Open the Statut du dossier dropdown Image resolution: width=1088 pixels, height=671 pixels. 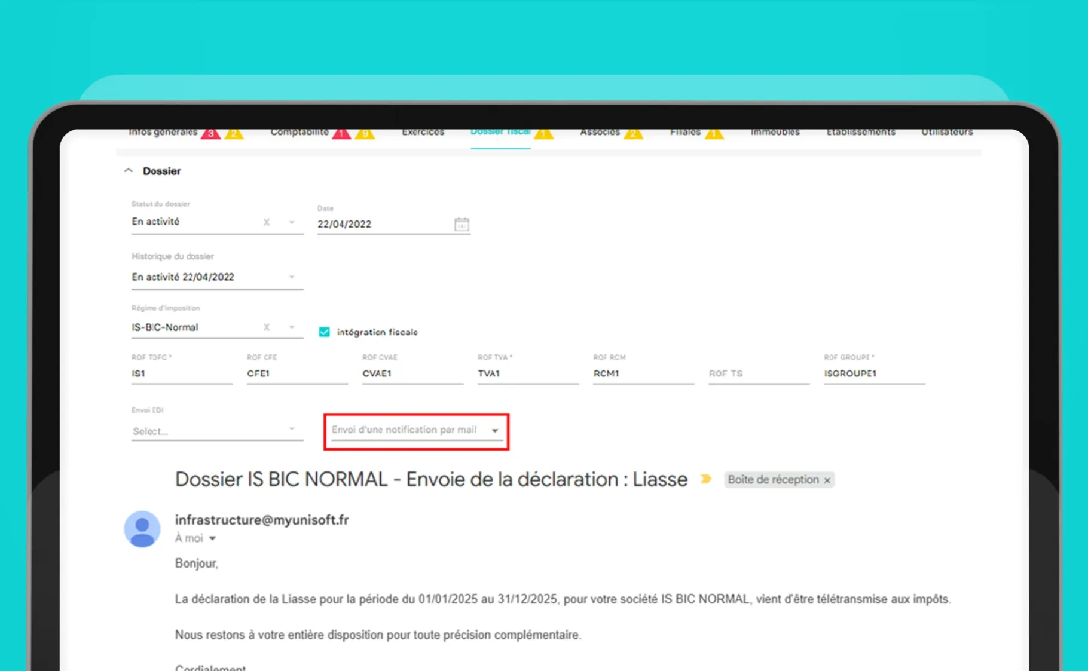click(292, 222)
